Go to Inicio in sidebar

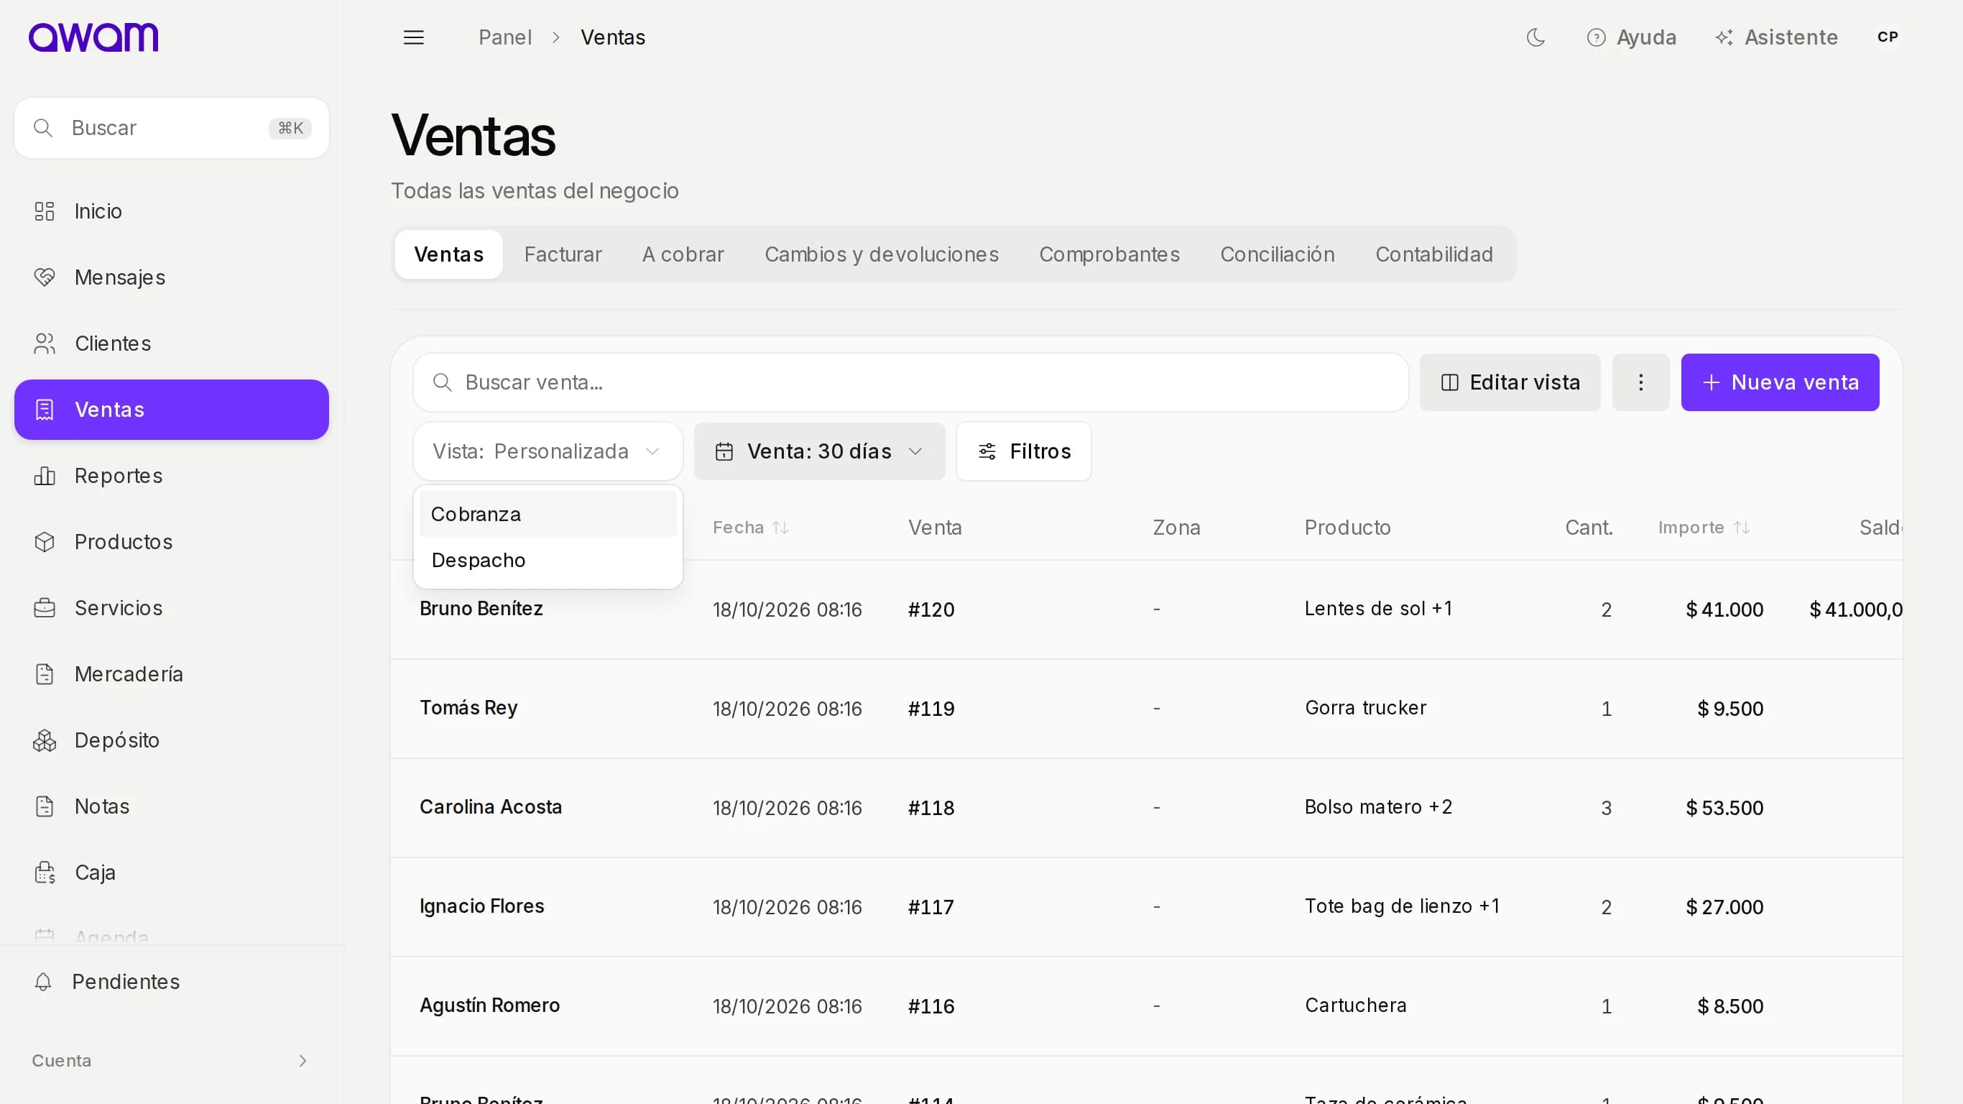click(x=172, y=211)
